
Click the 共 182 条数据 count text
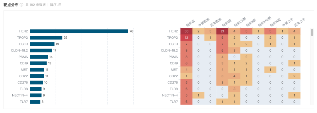point(36,5)
